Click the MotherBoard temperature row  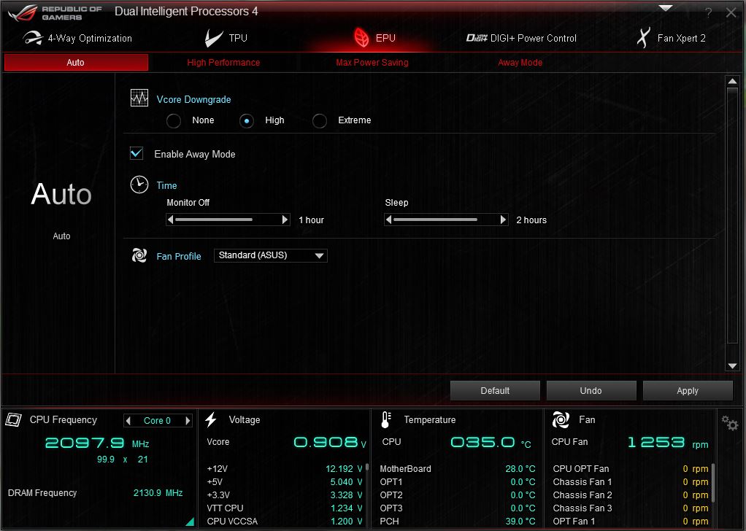(x=457, y=469)
